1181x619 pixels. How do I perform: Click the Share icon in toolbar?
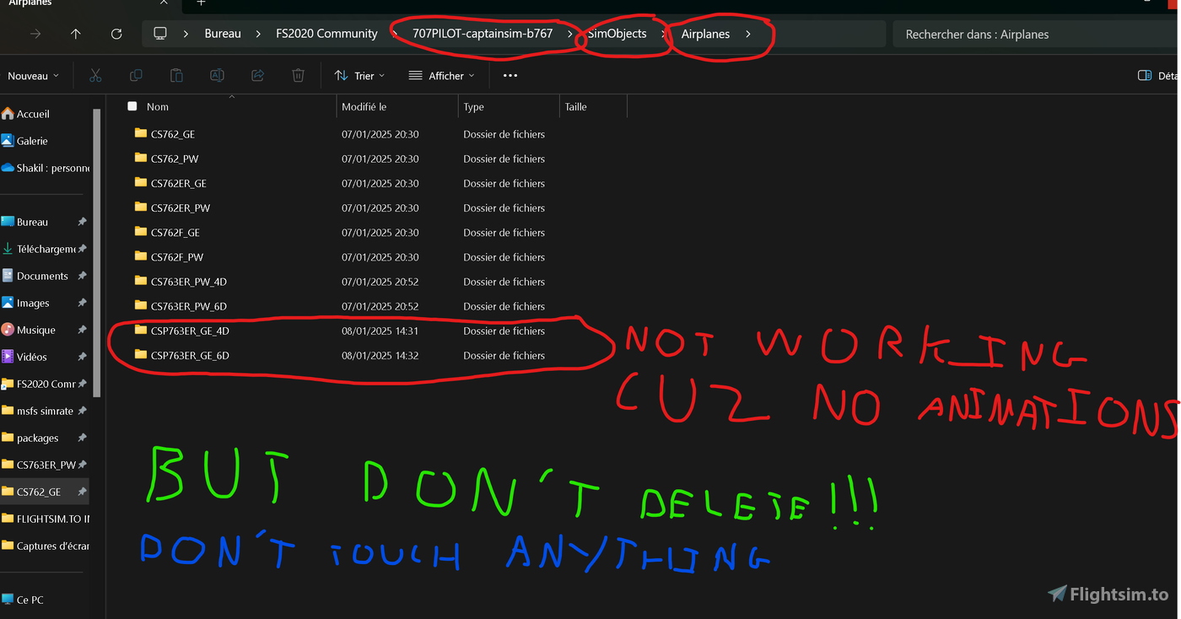click(257, 76)
